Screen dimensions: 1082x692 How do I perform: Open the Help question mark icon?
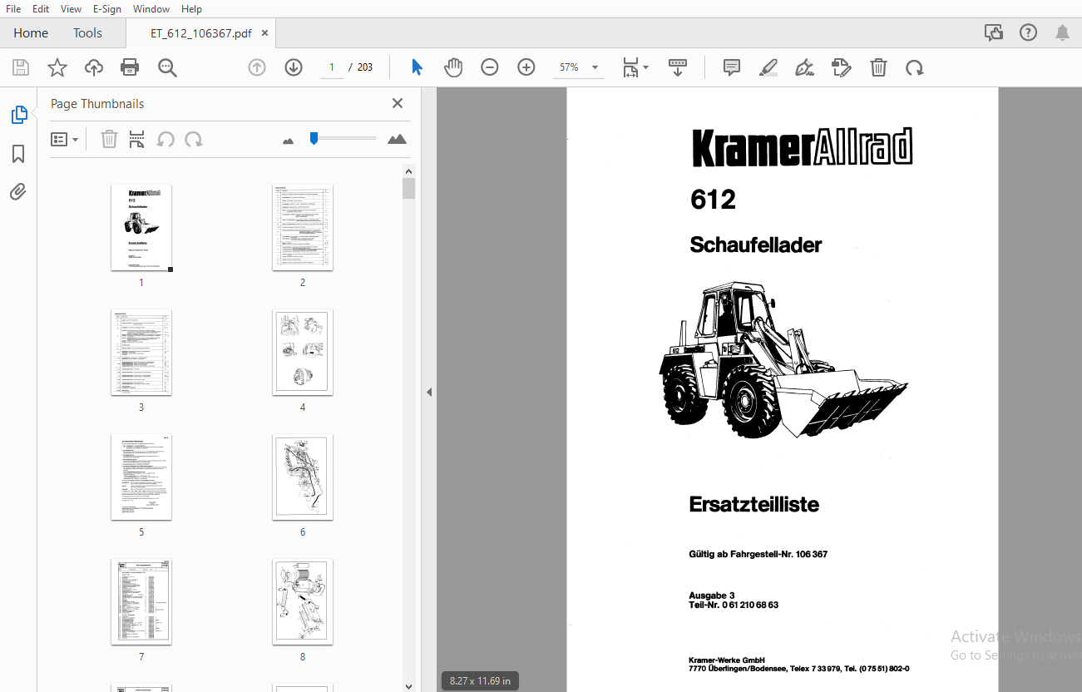click(1029, 32)
